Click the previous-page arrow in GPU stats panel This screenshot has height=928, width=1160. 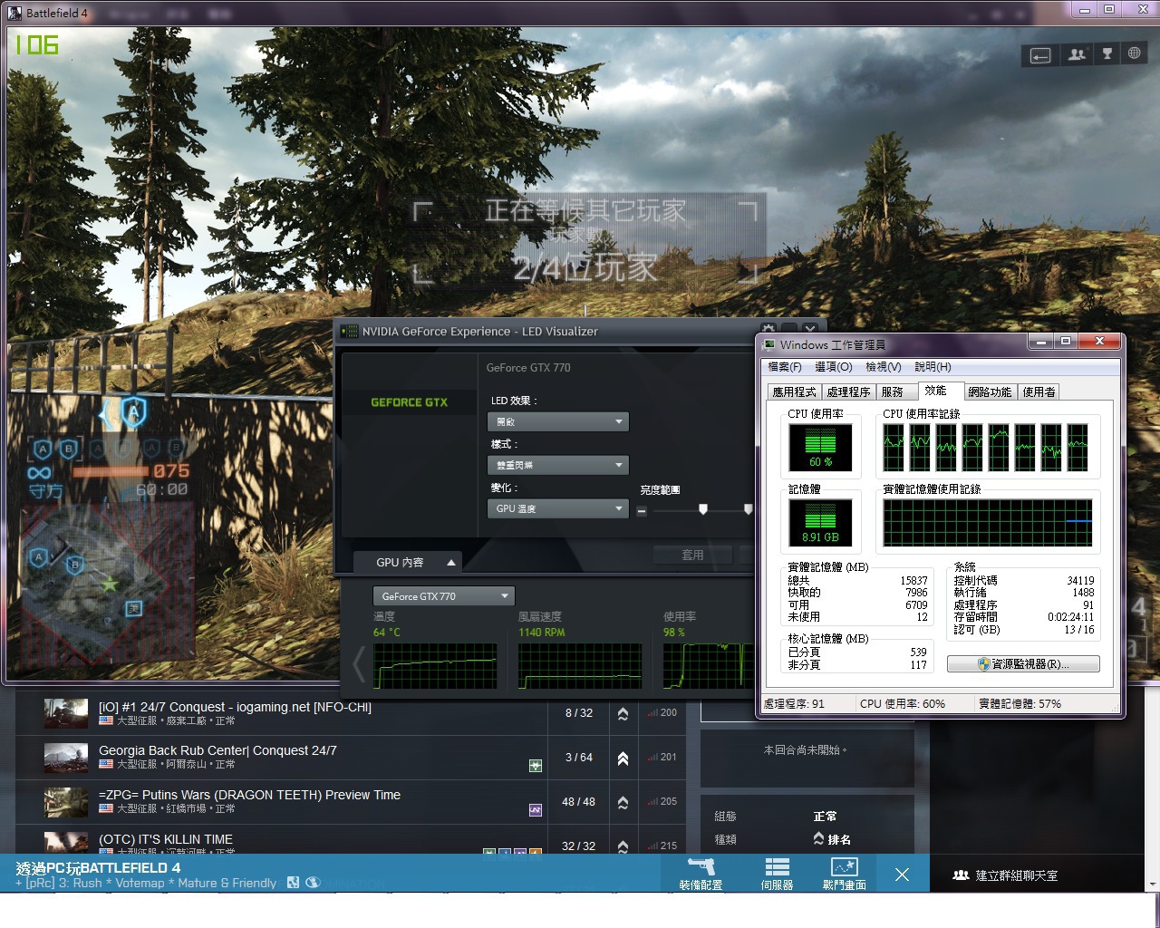[x=359, y=664]
